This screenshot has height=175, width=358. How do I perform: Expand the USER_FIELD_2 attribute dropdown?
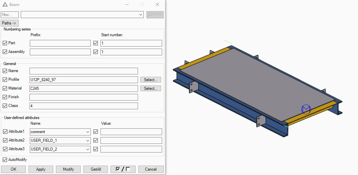point(88,150)
